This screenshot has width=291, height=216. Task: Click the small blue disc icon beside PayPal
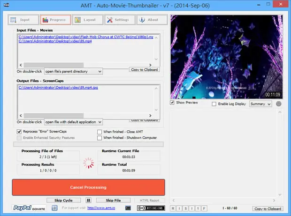click(x=54, y=208)
